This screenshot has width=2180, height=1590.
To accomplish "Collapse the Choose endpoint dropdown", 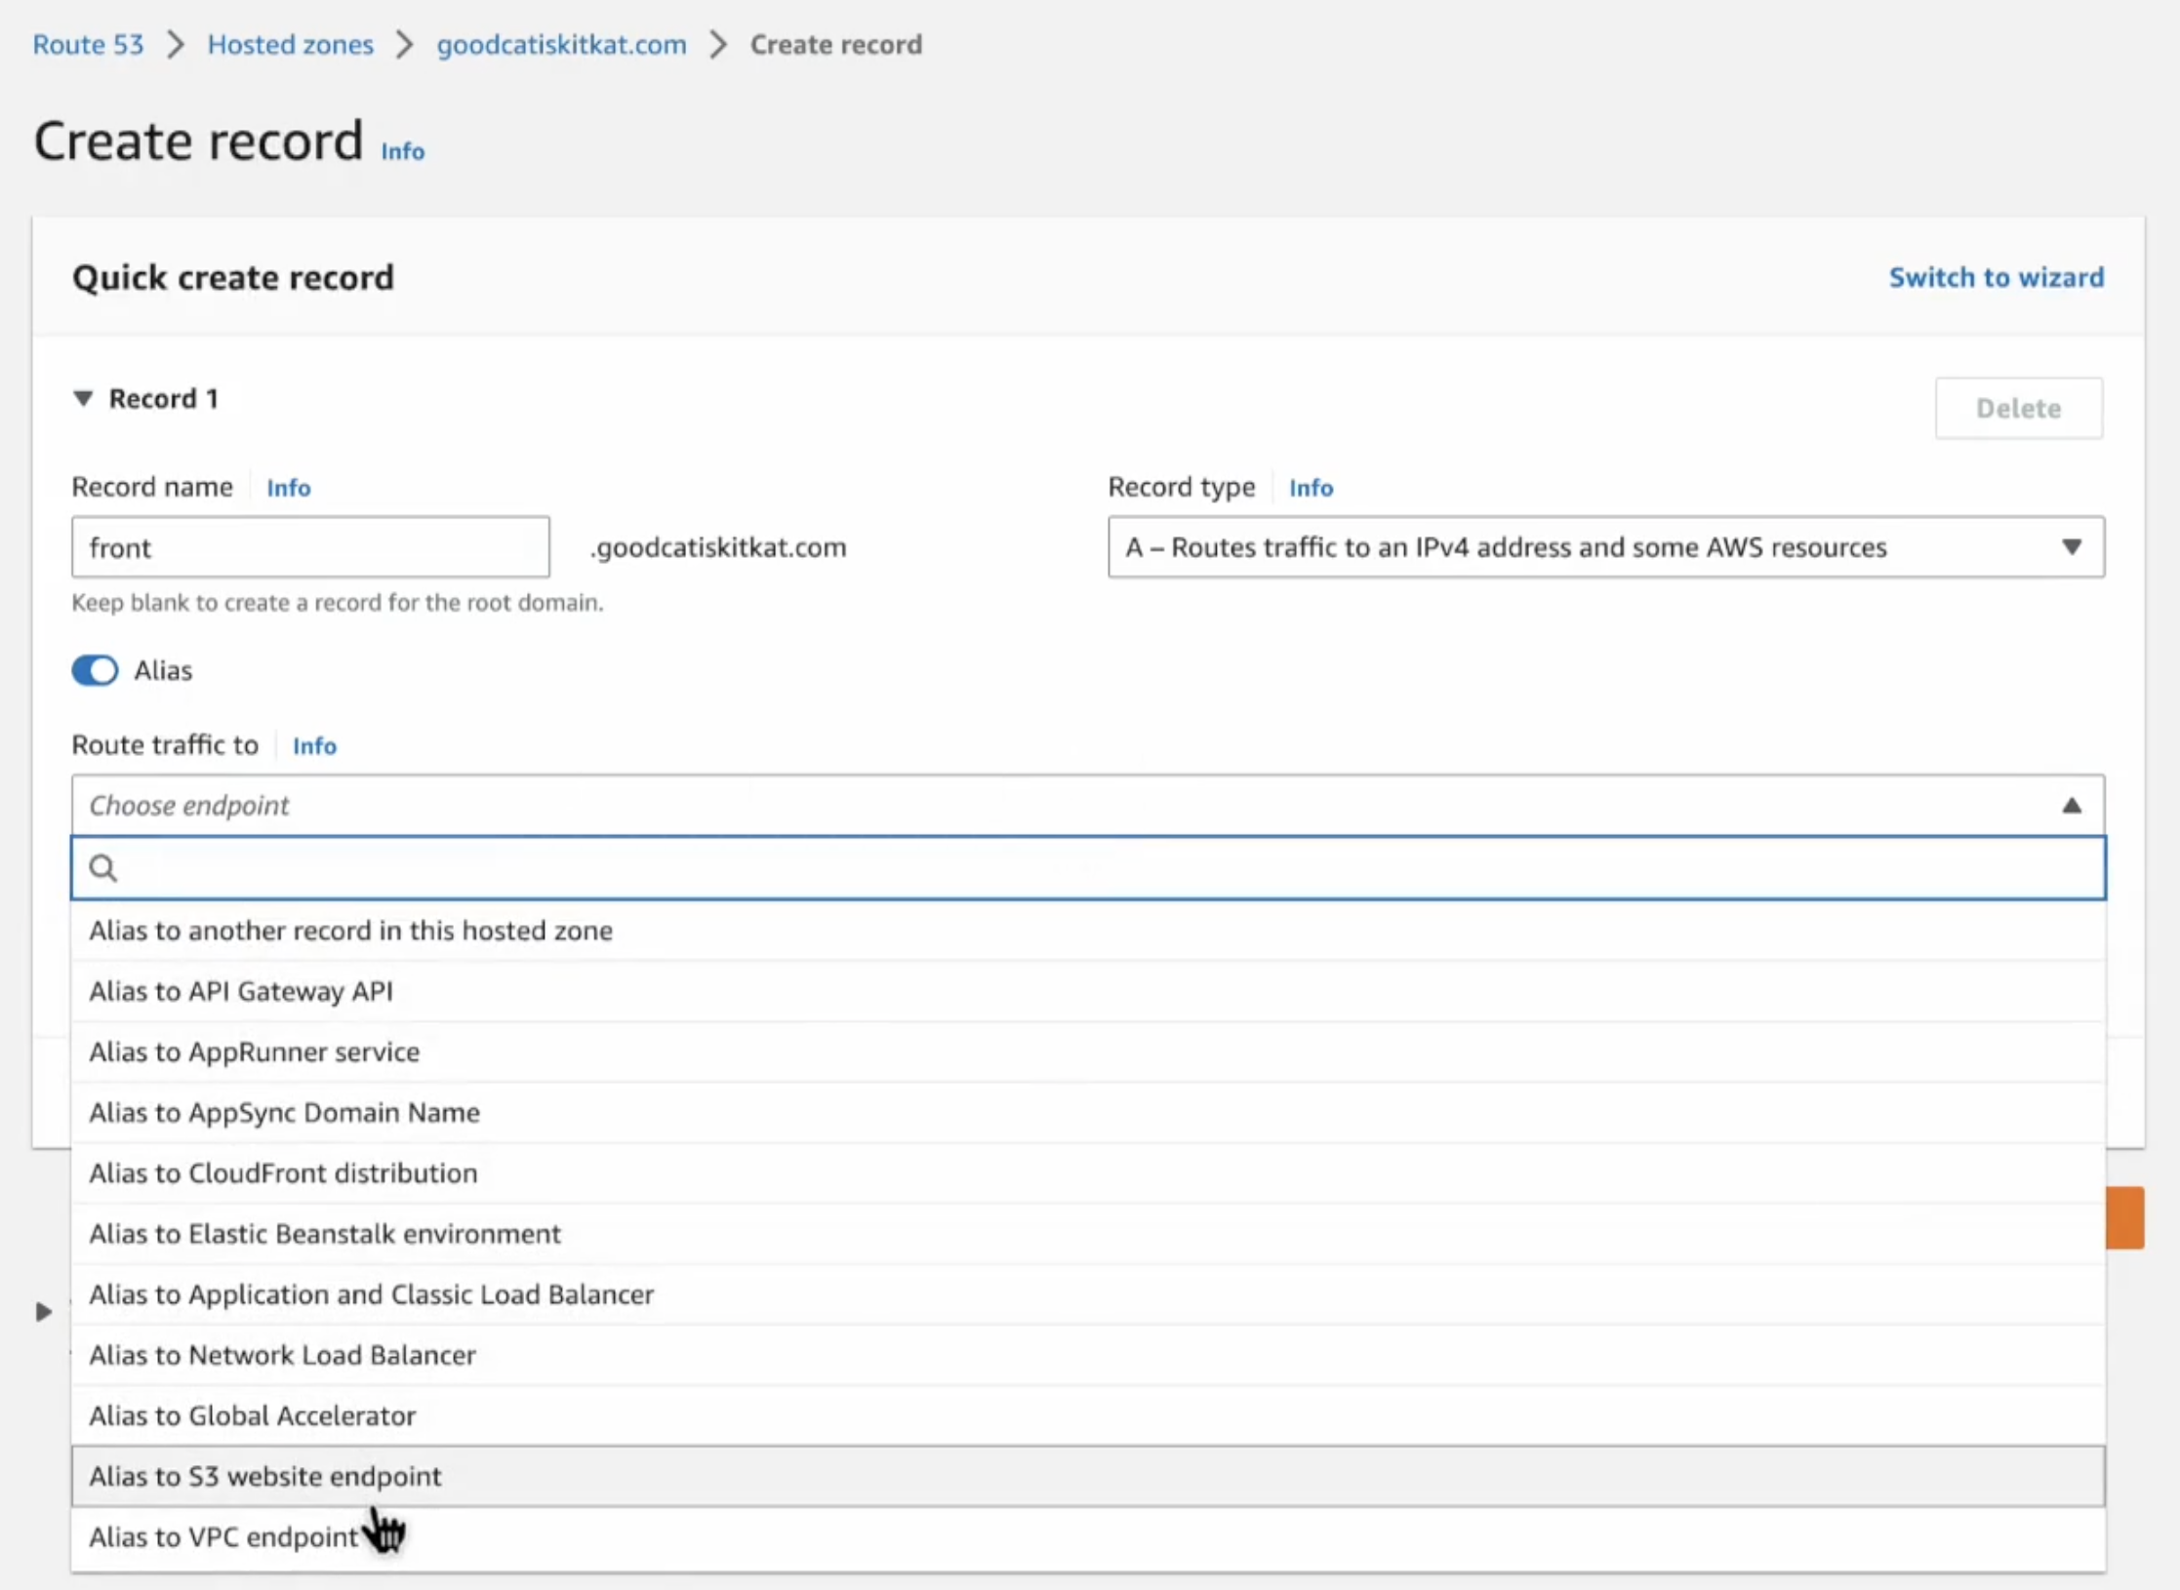I will (x=1088, y=806).
